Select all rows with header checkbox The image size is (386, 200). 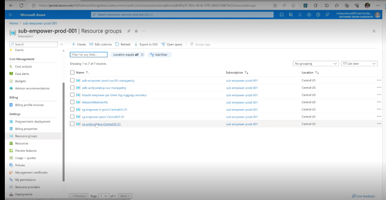pyautogui.click(x=72, y=73)
